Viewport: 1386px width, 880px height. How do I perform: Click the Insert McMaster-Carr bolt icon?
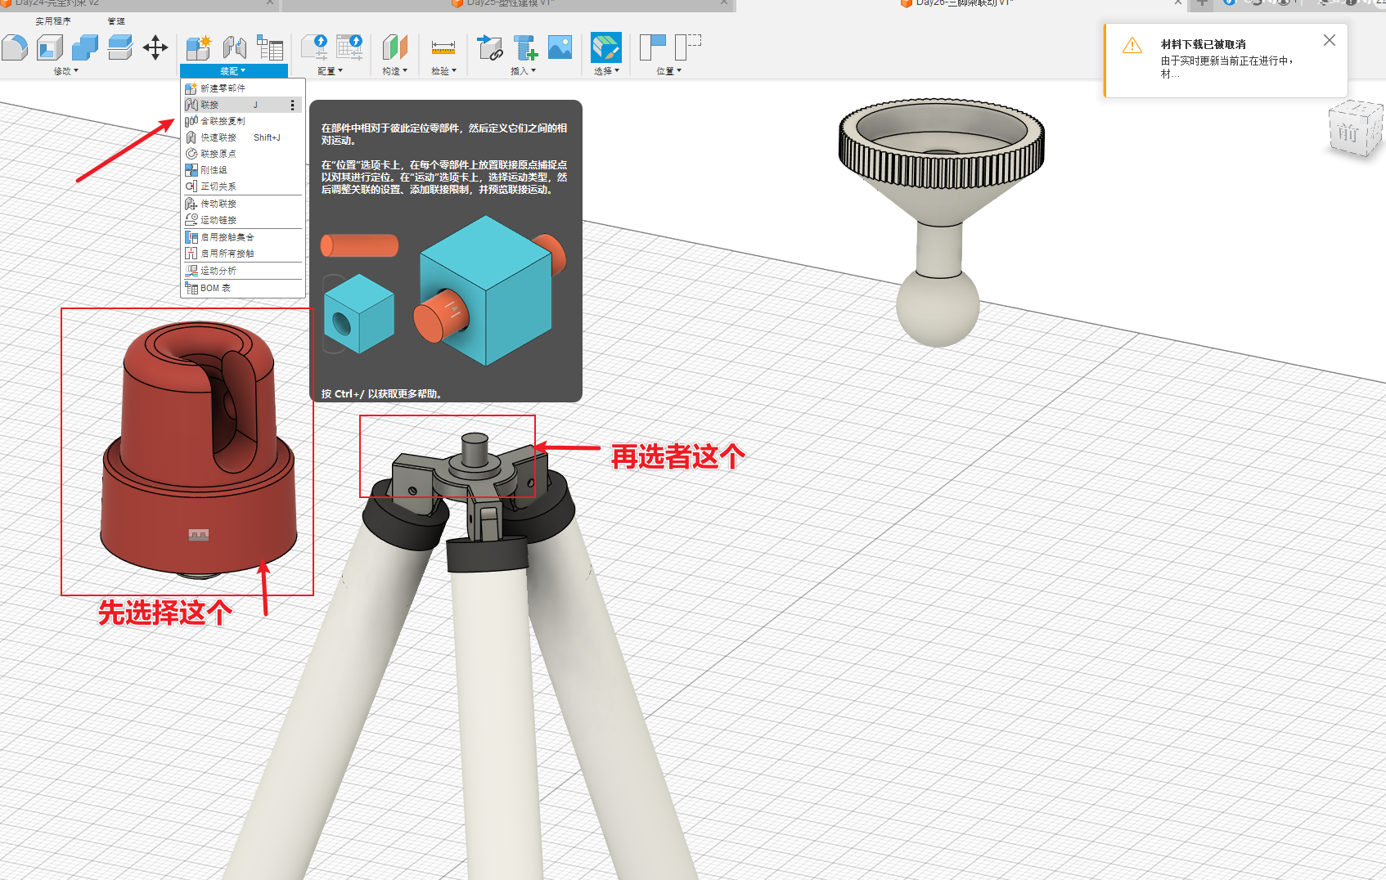524,47
